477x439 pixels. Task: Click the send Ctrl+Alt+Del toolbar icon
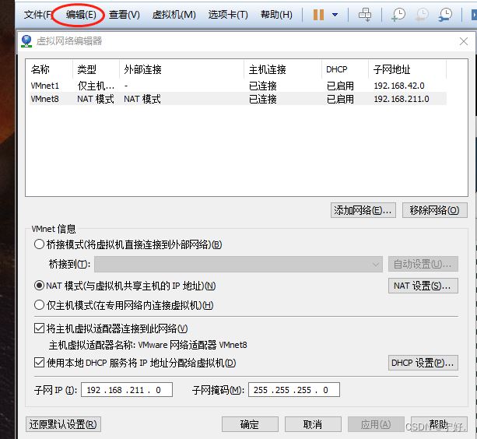click(365, 14)
